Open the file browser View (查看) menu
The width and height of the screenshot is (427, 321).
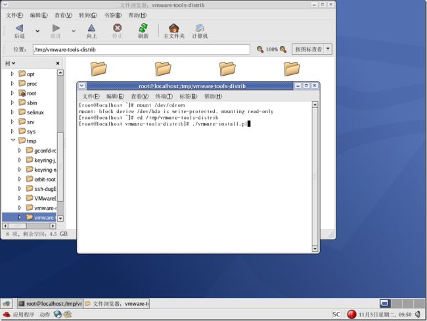(64, 15)
